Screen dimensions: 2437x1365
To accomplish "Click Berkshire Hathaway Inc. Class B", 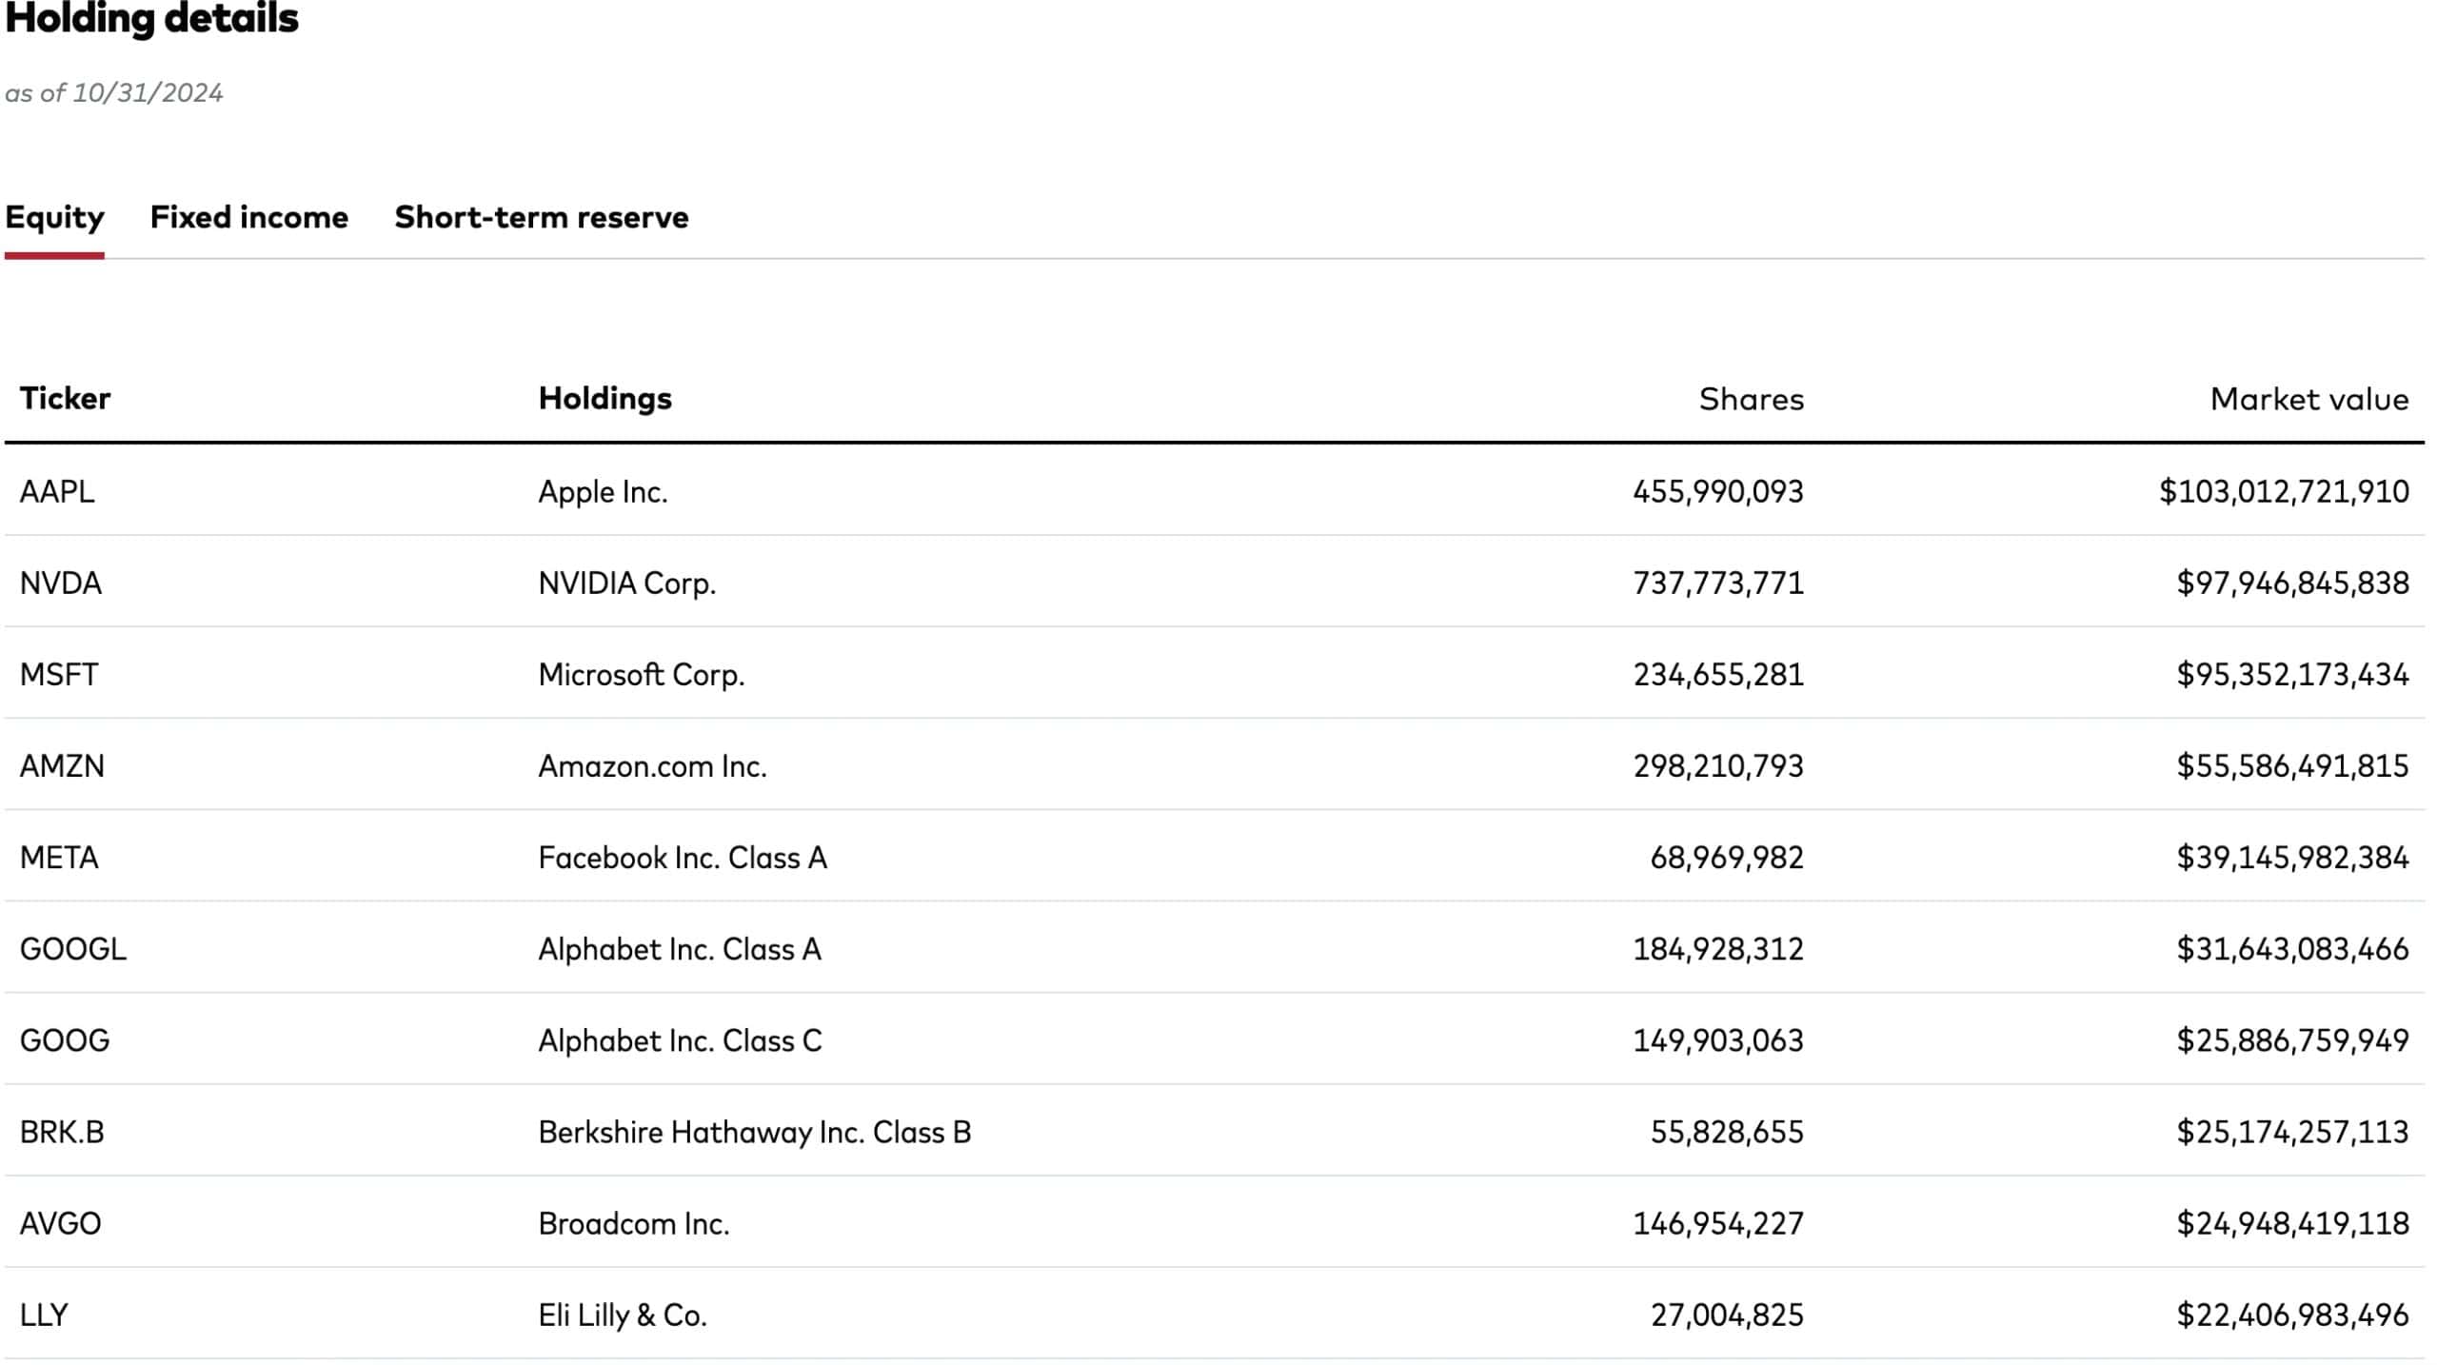I will pyautogui.click(x=754, y=1131).
